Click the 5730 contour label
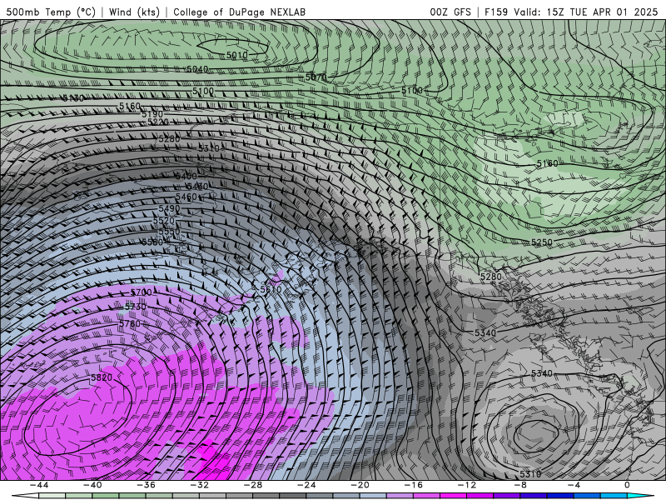 (x=136, y=307)
